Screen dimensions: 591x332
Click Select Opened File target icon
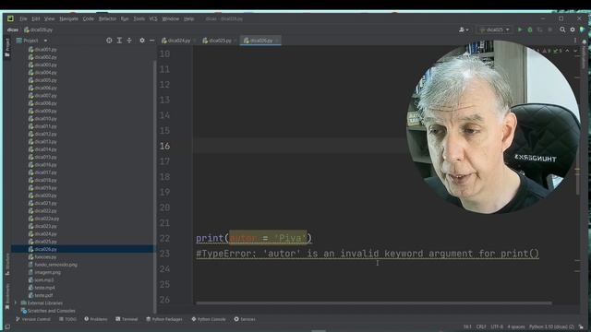(x=109, y=41)
